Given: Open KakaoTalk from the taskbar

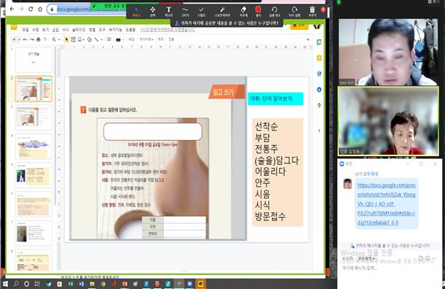Looking at the screenshot, I should point(200,284).
